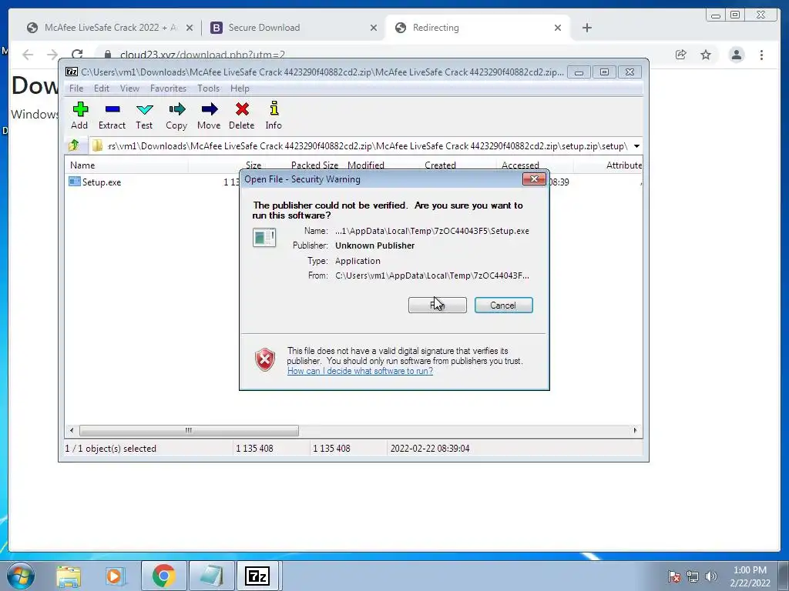Click the Move toolbar icon
Viewport: 789px width, 591px height.
tap(209, 115)
